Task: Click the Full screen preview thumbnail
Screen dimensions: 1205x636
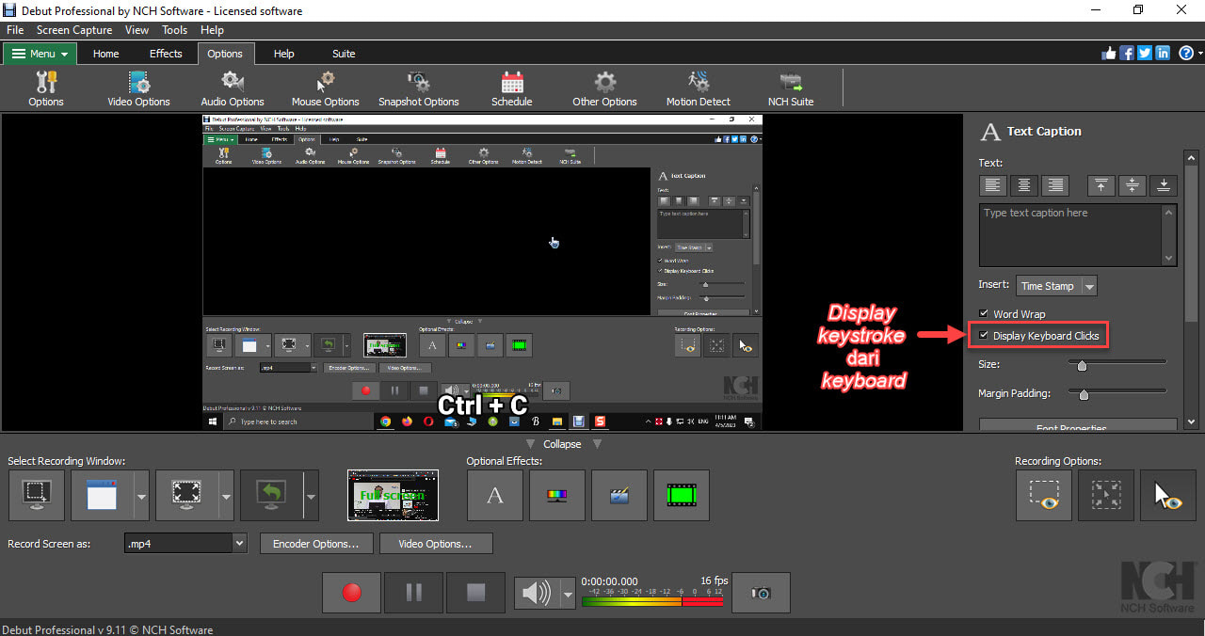Action: [393, 495]
